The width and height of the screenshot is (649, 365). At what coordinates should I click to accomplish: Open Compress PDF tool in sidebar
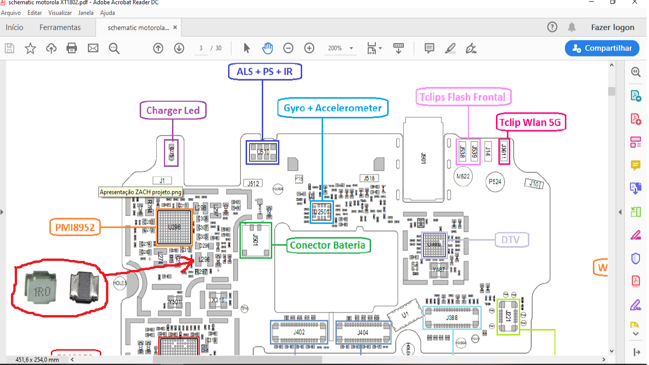pyautogui.click(x=636, y=281)
